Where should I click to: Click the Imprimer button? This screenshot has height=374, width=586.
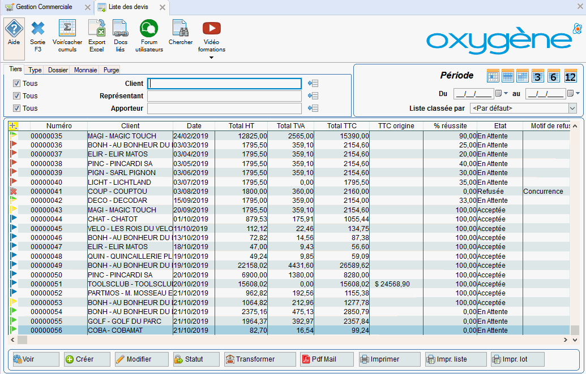pyautogui.click(x=390, y=359)
